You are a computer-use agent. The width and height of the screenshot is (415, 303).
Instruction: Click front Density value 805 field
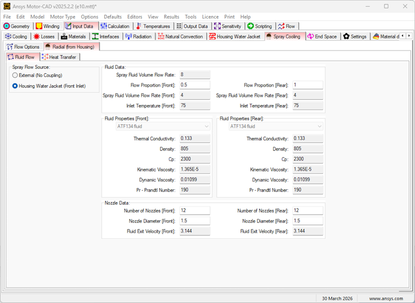click(195, 149)
